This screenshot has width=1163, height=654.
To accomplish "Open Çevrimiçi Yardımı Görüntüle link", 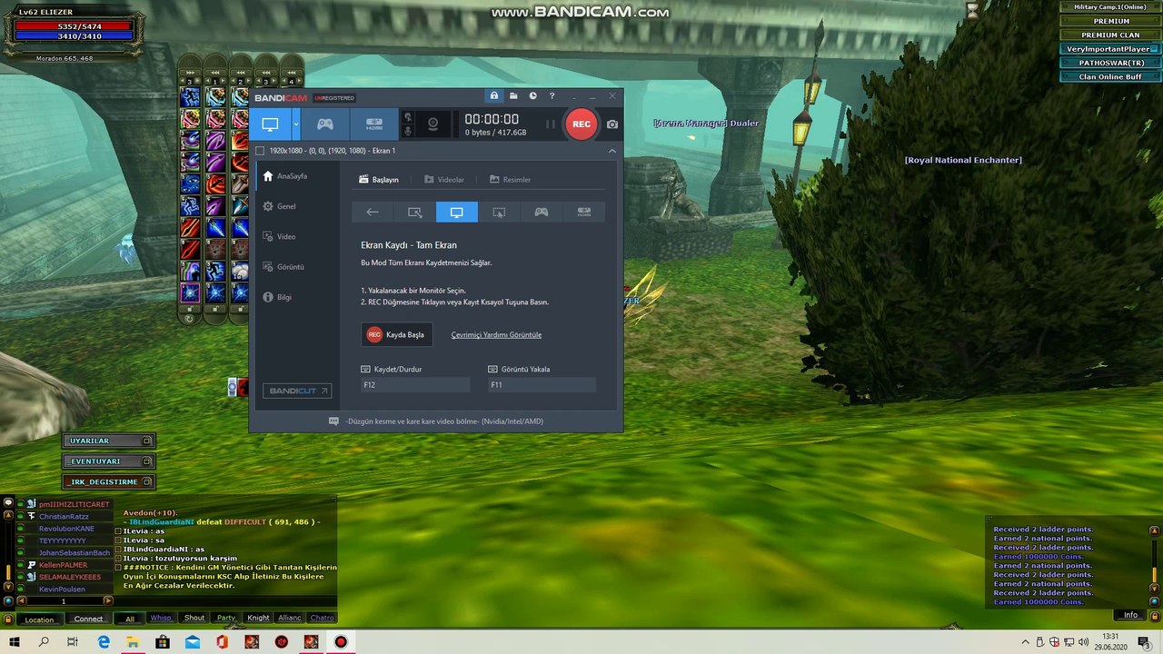I will [x=496, y=335].
